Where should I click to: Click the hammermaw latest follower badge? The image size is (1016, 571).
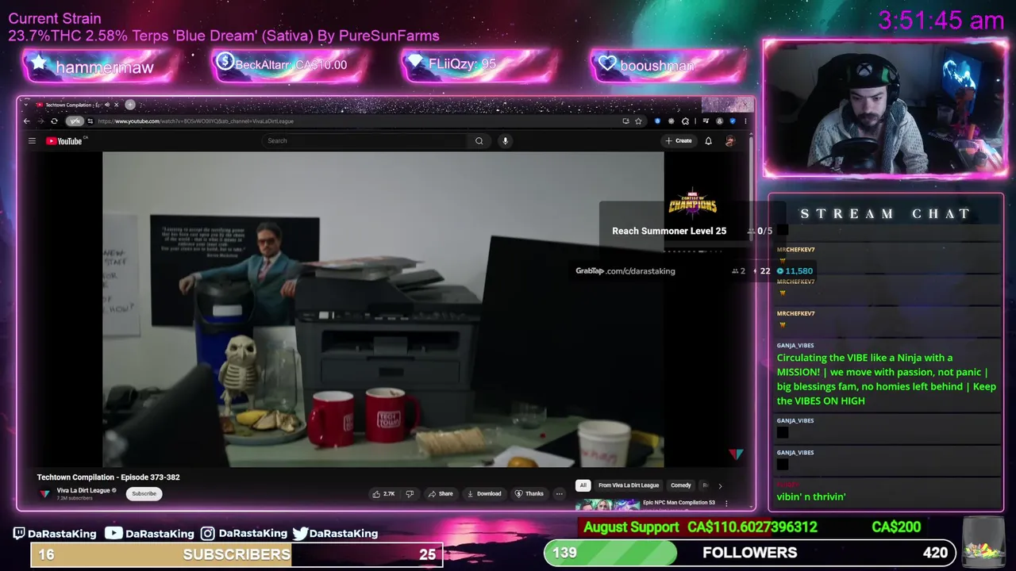pyautogui.click(x=101, y=67)
